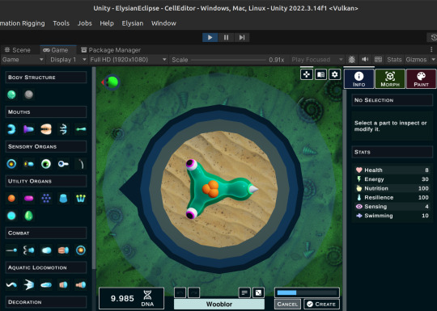
Task: Toggle the Stats overlay in Game view
Action: (x=394, y=60)
